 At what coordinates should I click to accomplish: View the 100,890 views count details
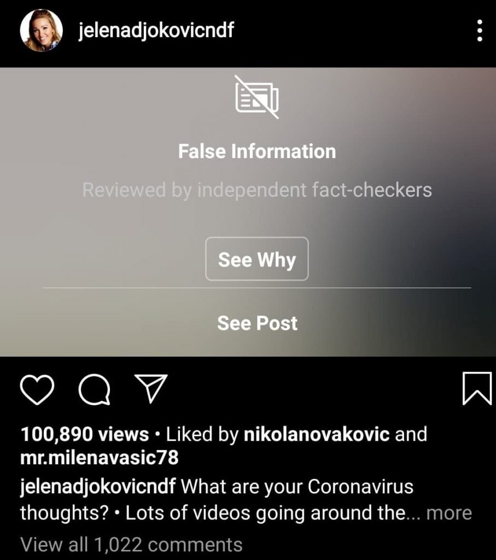pyautogui.click(x=85, y=434)
